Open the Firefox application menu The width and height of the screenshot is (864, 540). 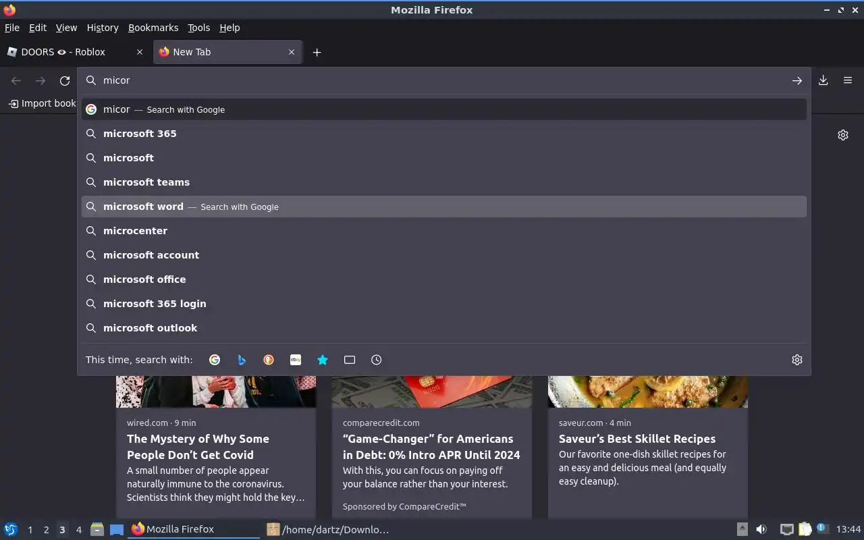pyautogui.click(x=848, y=80)
